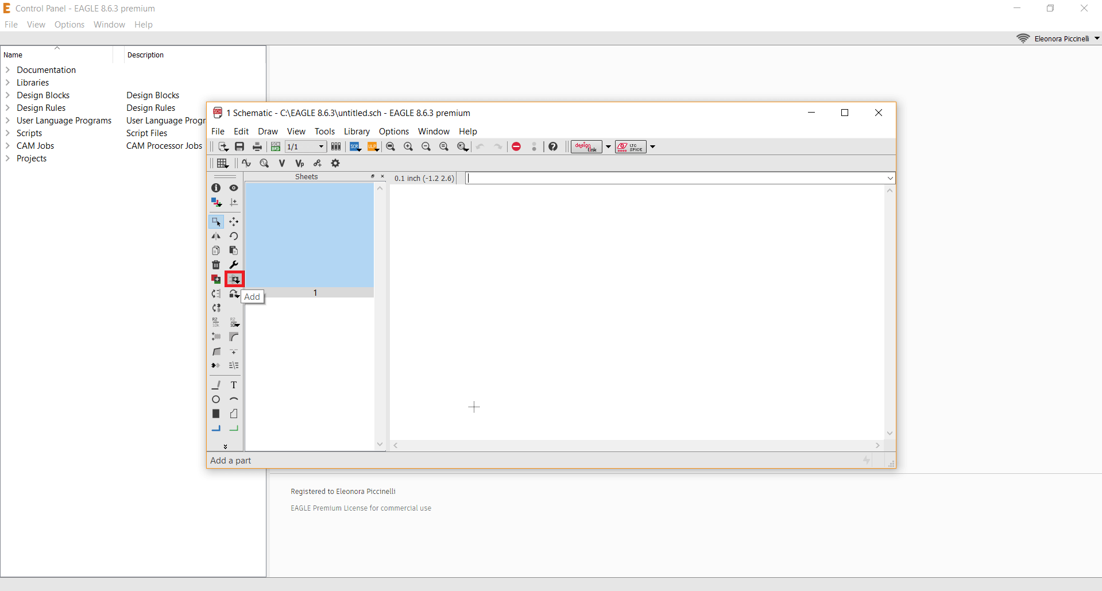Select the Polygon tool
The width and height of the screenshot is (1102, 591).
(x=234, y=414)
